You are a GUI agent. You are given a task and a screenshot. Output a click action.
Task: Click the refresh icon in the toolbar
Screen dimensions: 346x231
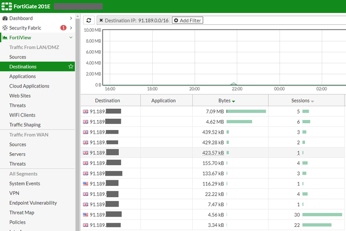(x=89, y=20)
